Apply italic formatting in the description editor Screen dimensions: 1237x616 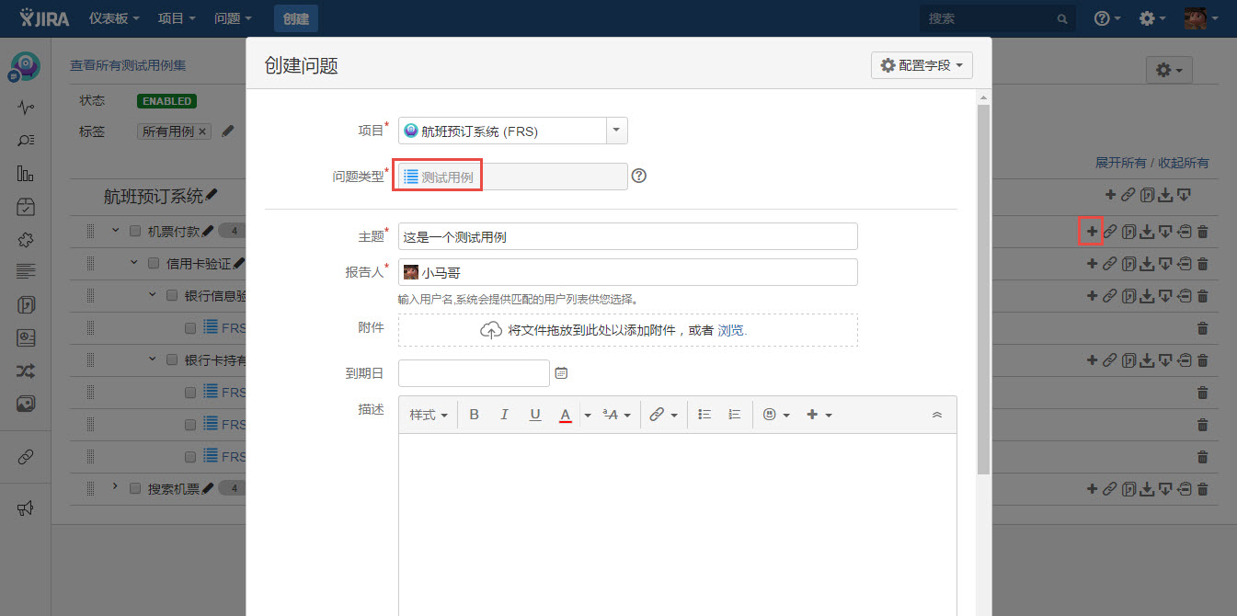point(504,415)
